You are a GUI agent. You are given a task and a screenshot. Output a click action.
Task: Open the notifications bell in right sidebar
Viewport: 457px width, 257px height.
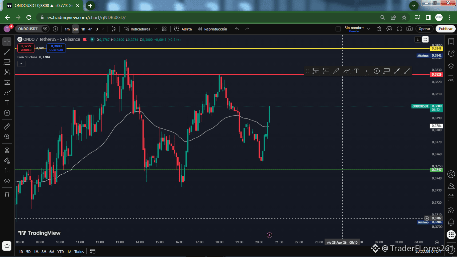click(x=451, y=222)
